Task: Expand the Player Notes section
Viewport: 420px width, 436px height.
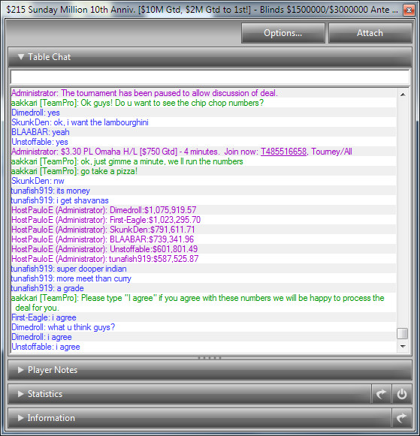Action: click(210, 370)
